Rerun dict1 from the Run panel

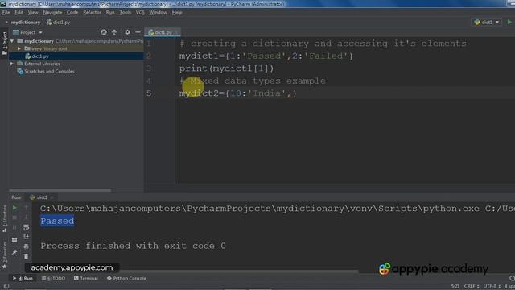[x=14, y=208]
